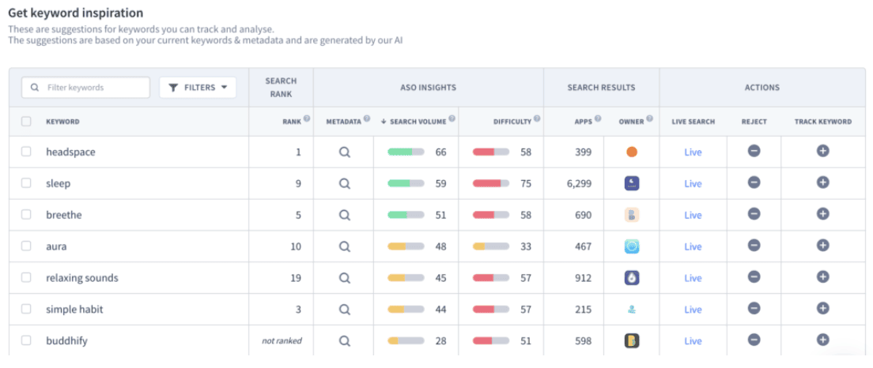This screenshot has height=368, width=873.
Task: Open metadata magnifier for relaxing sounds
Action: pyautogui.click(x=344, y=278)
